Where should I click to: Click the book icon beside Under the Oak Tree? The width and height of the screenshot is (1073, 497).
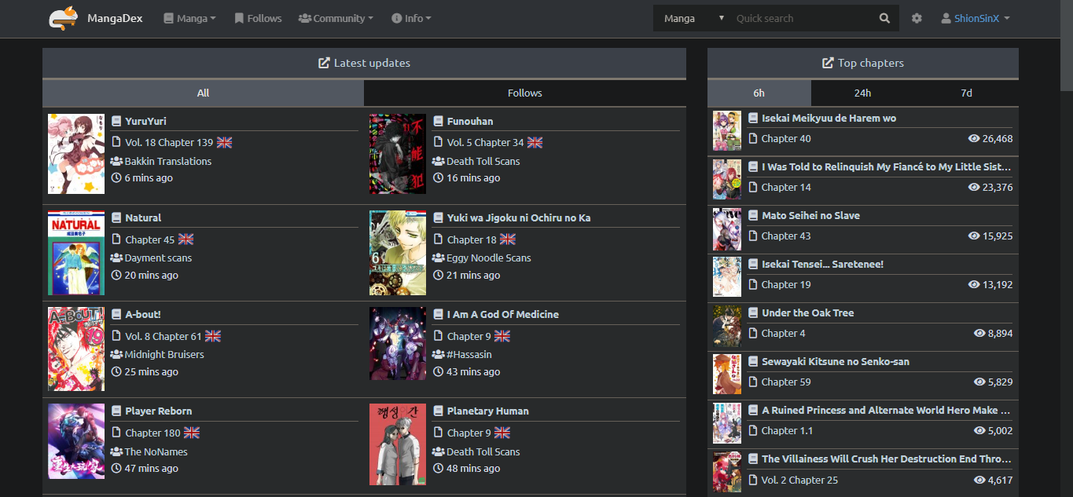[x=753, y=312]
